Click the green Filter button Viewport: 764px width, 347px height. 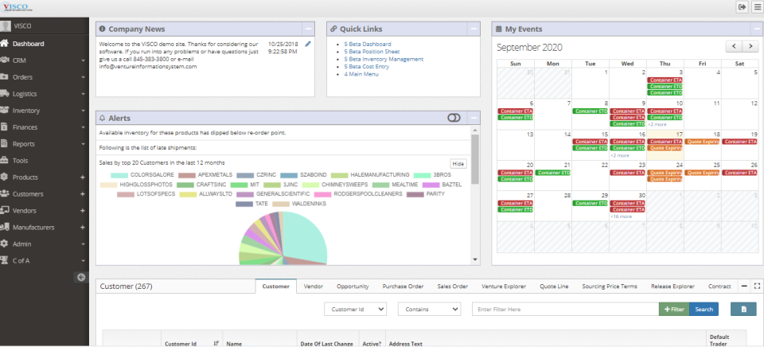[x=674, y=309]
